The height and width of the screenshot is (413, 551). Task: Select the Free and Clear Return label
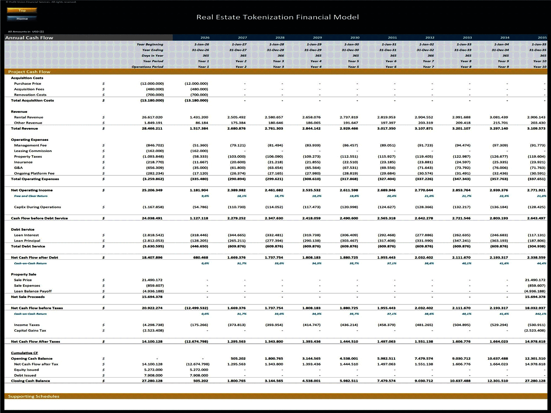[31, 196]
